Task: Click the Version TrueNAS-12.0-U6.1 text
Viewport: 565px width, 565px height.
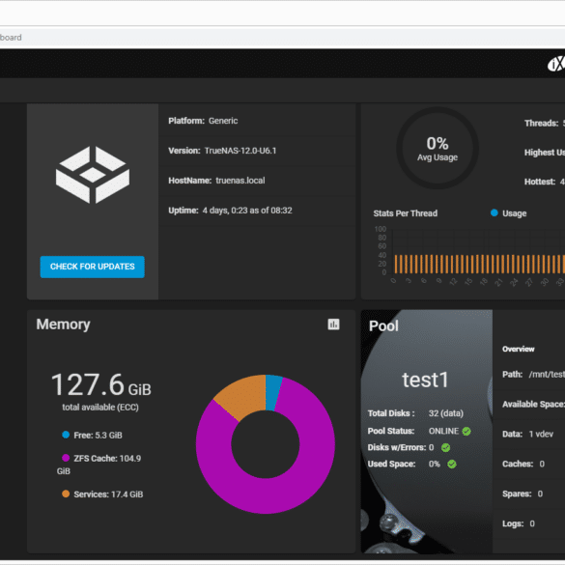Action: [222, 151]
